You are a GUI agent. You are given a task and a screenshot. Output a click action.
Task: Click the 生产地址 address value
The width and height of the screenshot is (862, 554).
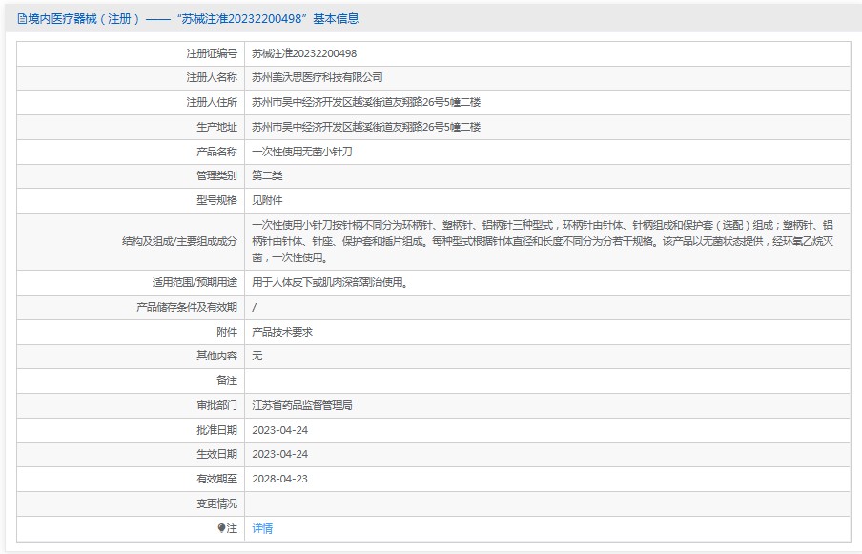click(366, 127)
